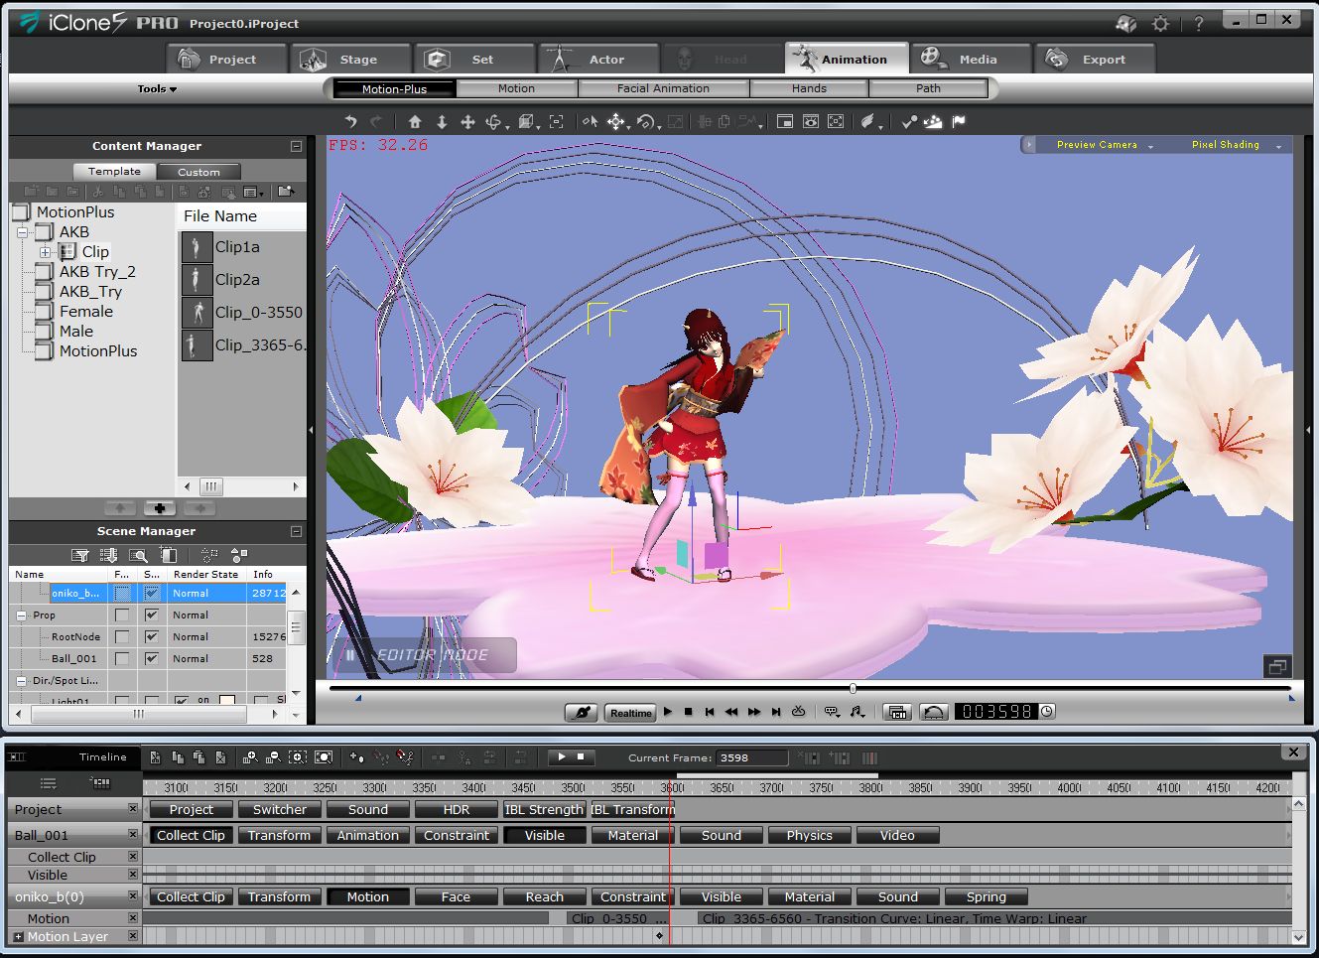Expand the Motion Layer track
The height and width of the screenshot is (958, 1319).
[18, 936]
